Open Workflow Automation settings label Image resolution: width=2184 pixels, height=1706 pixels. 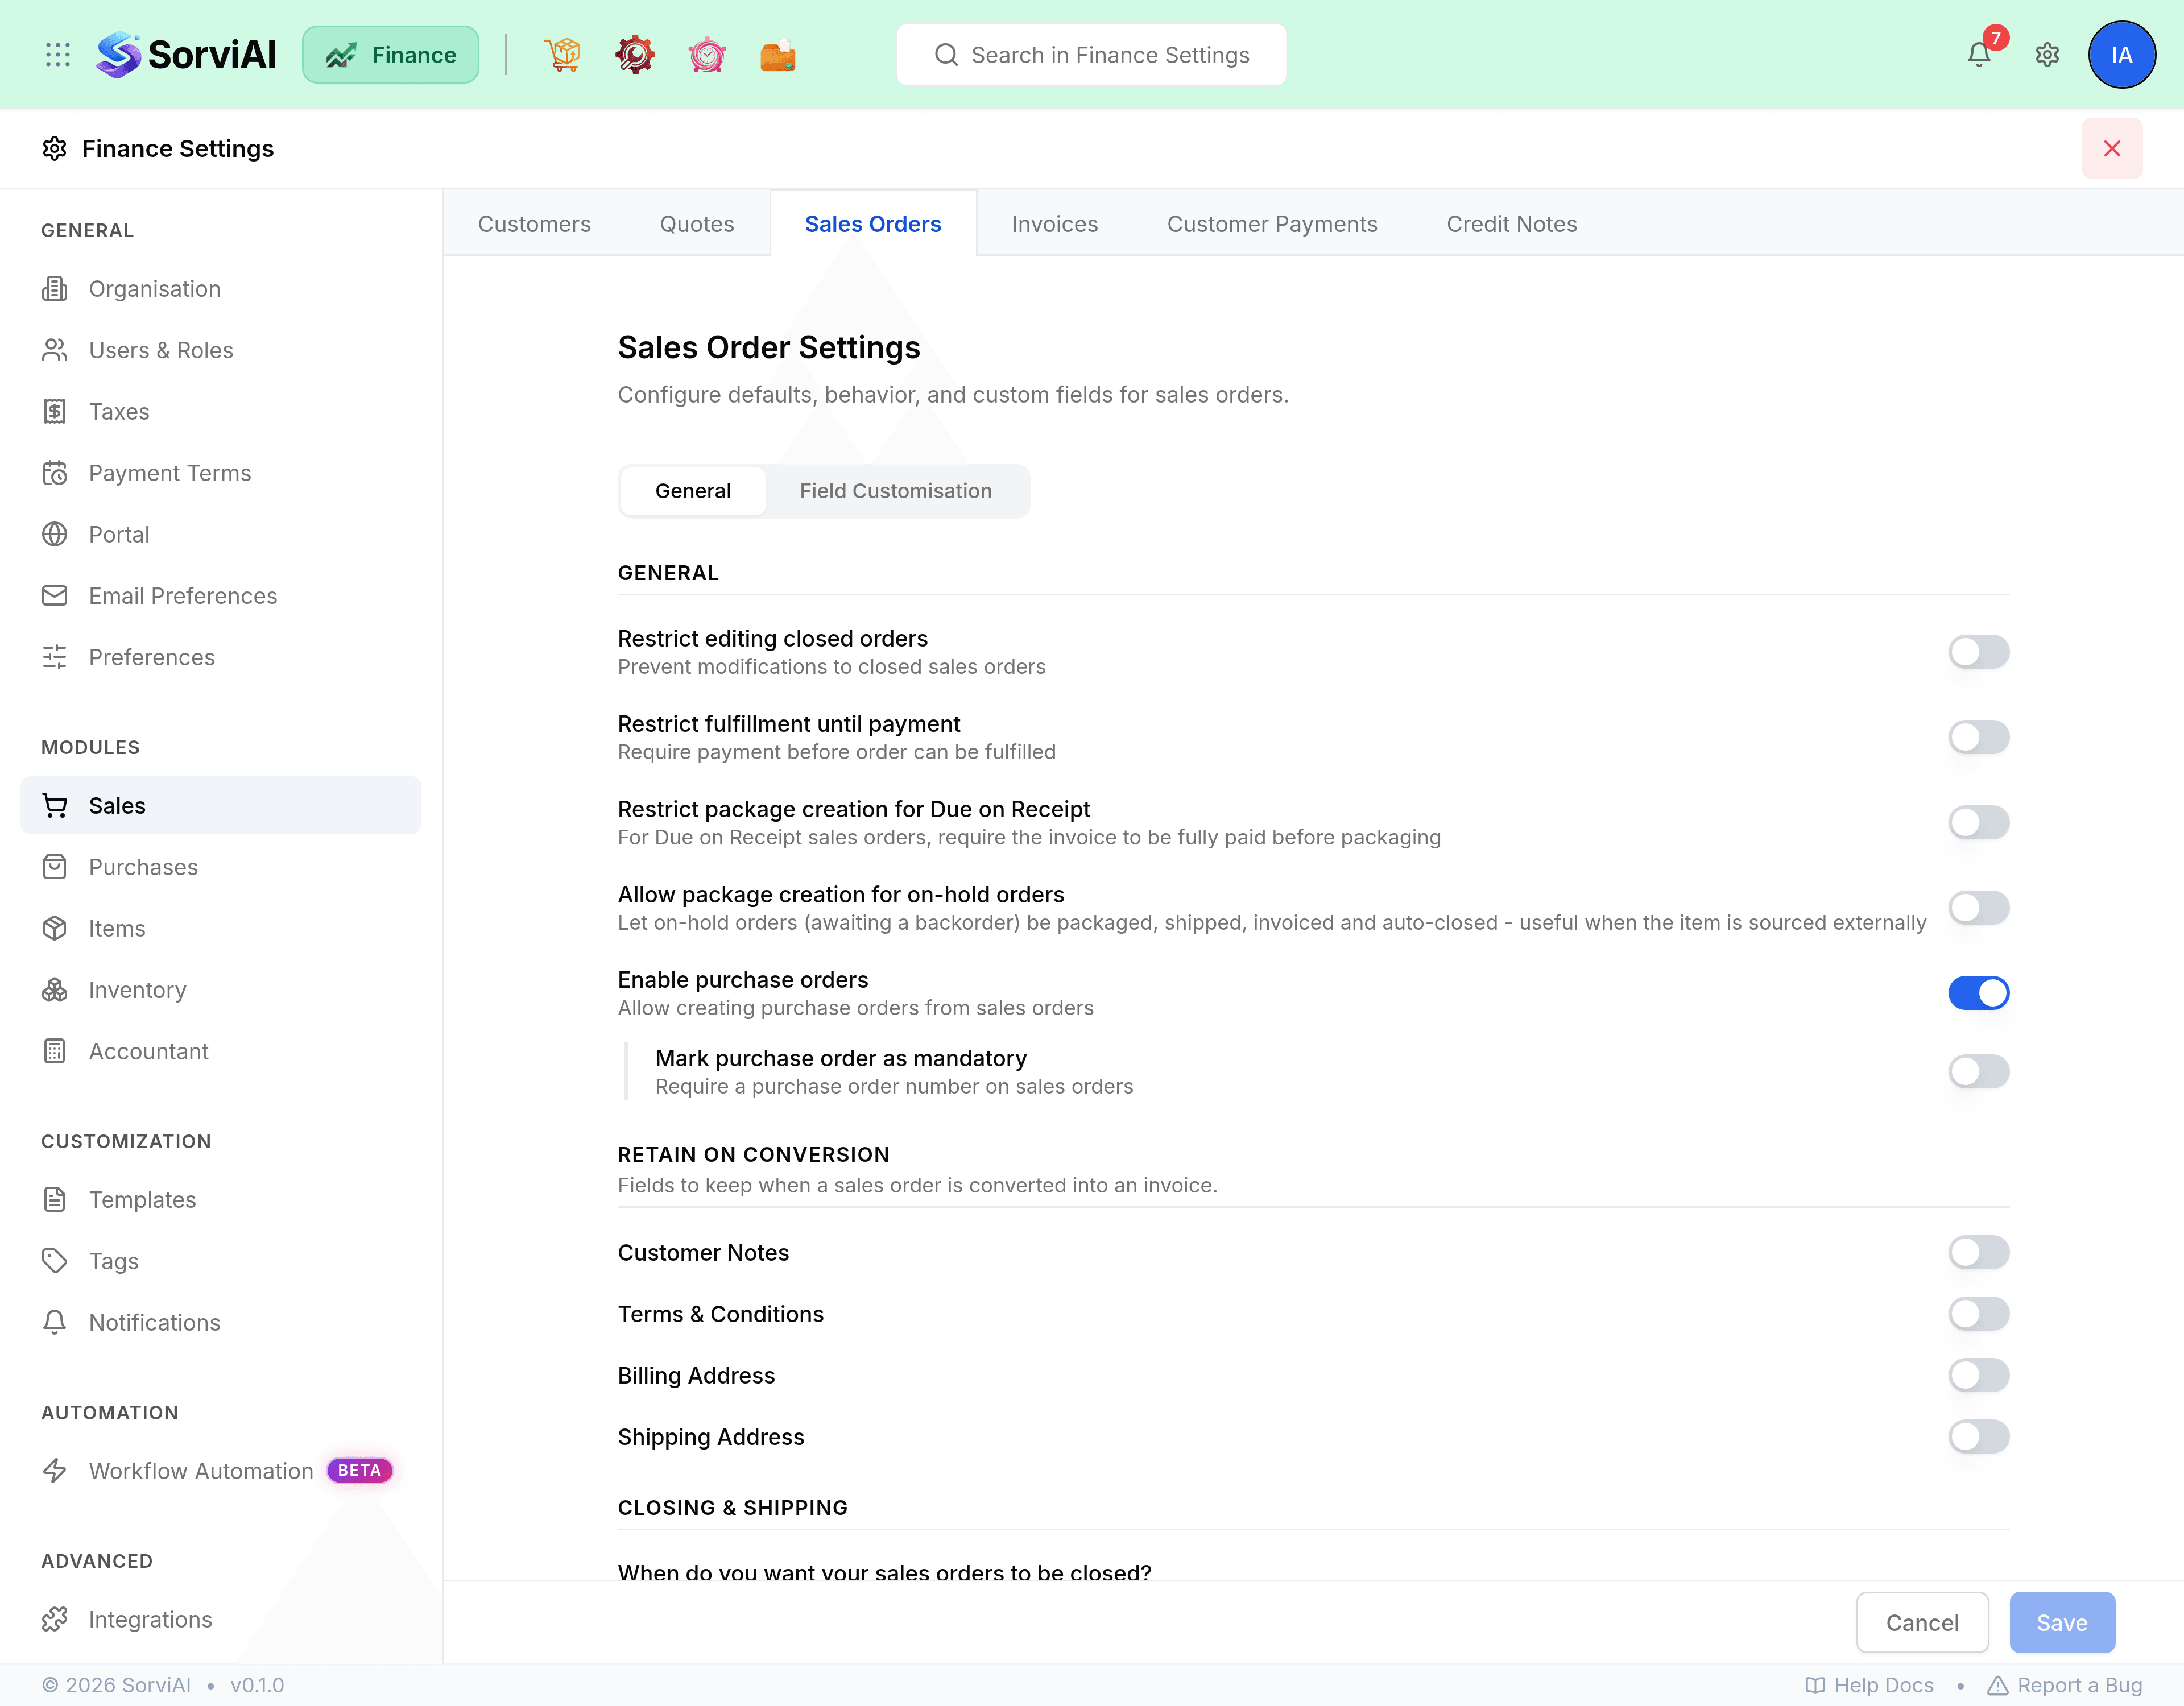201,1471
